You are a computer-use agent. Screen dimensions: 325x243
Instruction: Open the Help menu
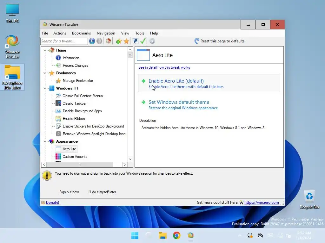[154, 33]
